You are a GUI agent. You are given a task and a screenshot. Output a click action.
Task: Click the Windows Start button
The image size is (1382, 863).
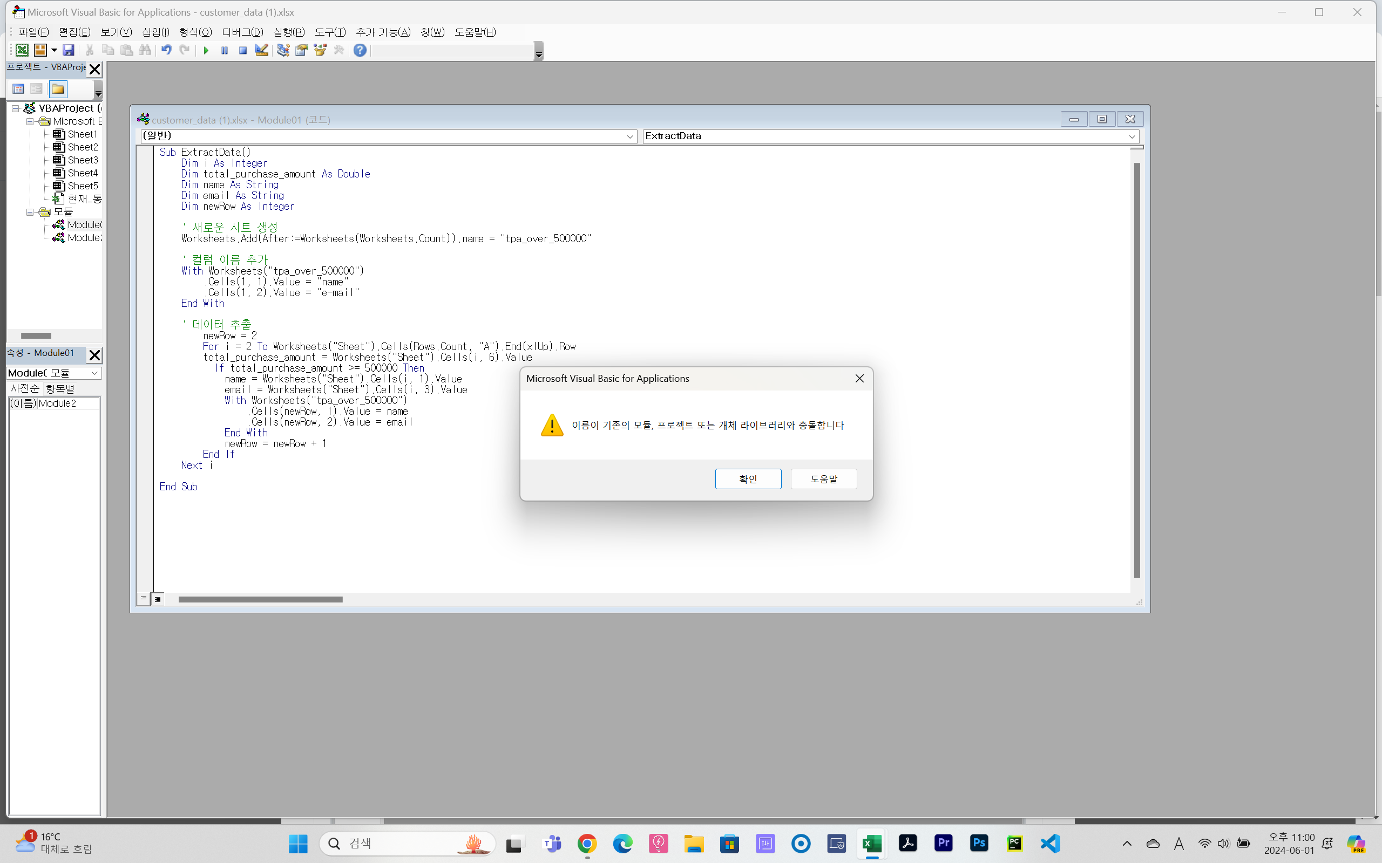[298, 843]
